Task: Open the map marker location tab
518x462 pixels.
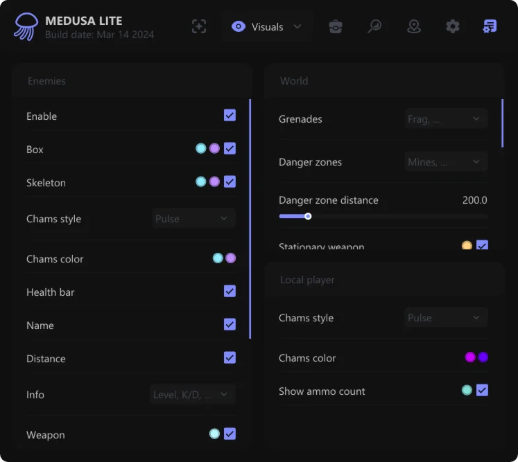Action: coord(413,26)
